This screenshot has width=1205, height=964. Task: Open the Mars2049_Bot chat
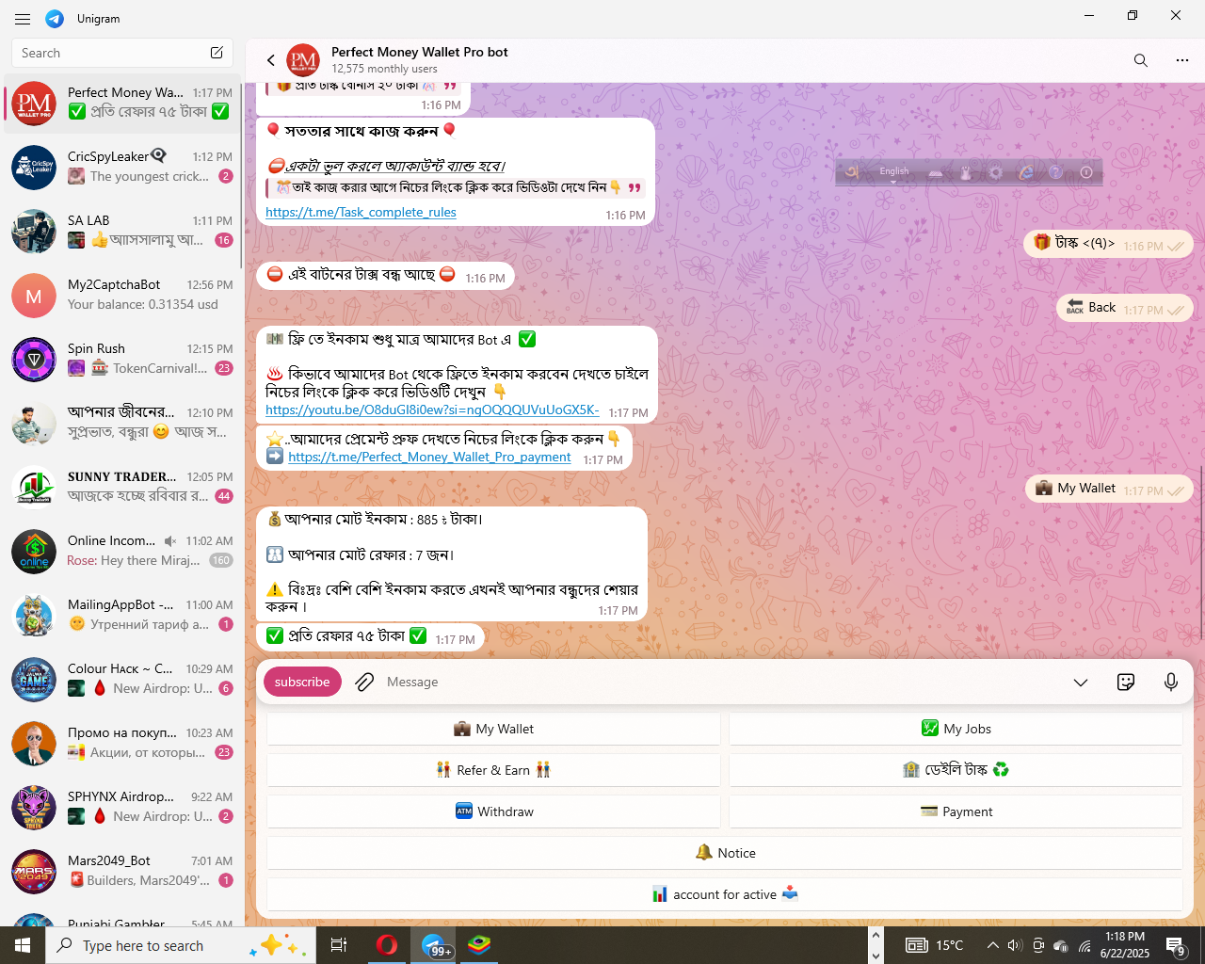tap(121, 872)
